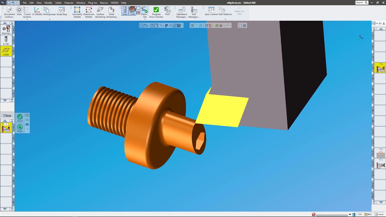Open the Macros menu

[x=104, y=3]
